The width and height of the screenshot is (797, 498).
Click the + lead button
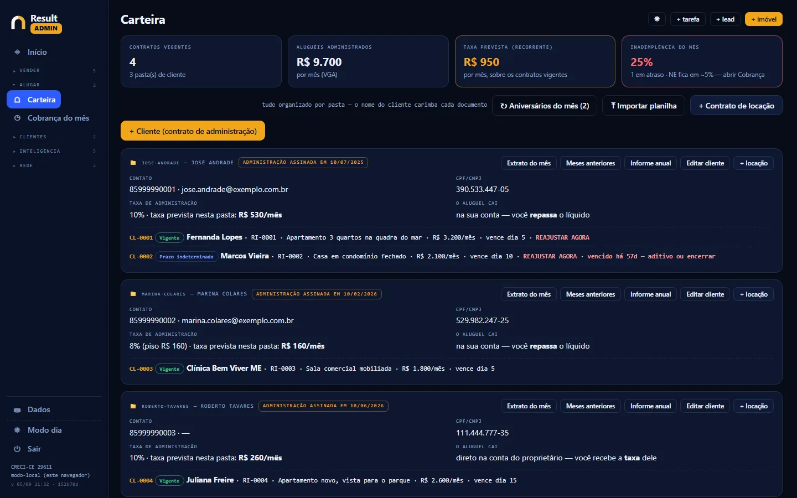pyautogui.click(x=725, y=19)
